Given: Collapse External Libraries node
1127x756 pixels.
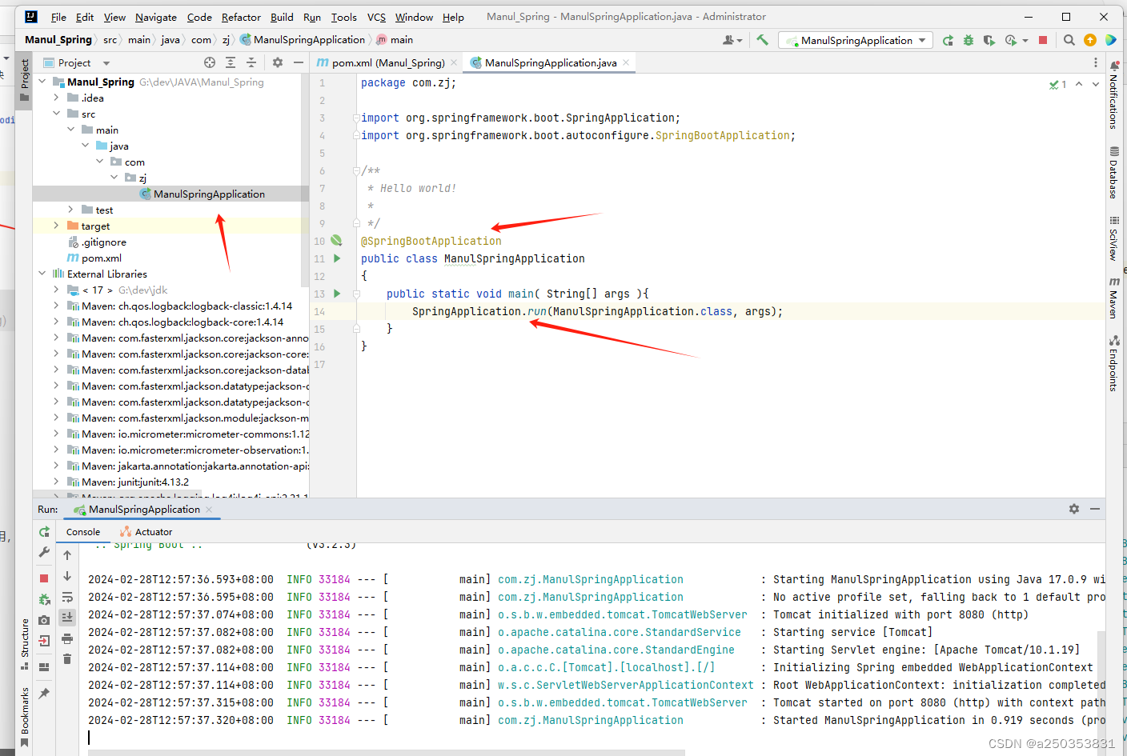Looking at the screenshot, I should click(42, 274).
